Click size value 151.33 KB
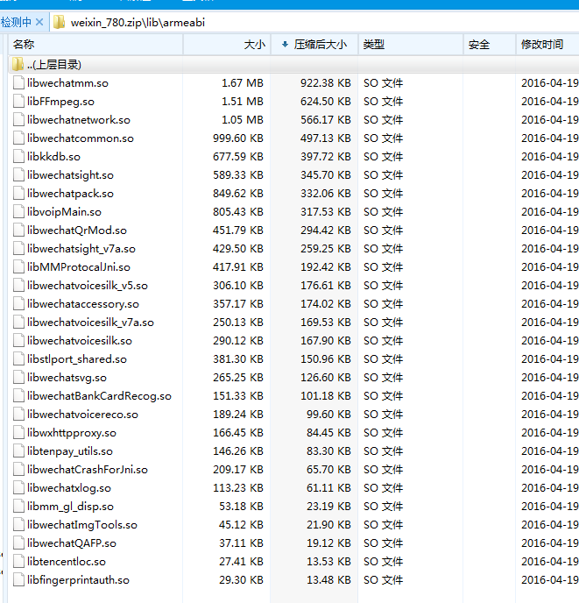This screenshot has width=579, height=603. point(238,396)
